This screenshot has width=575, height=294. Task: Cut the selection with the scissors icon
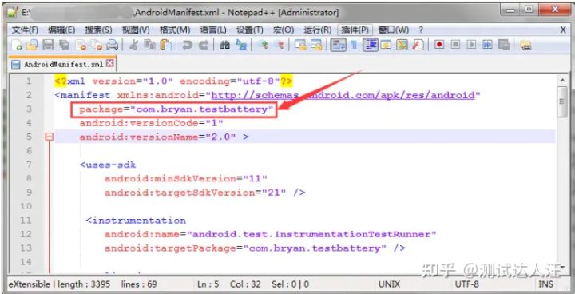pos(133,45)
